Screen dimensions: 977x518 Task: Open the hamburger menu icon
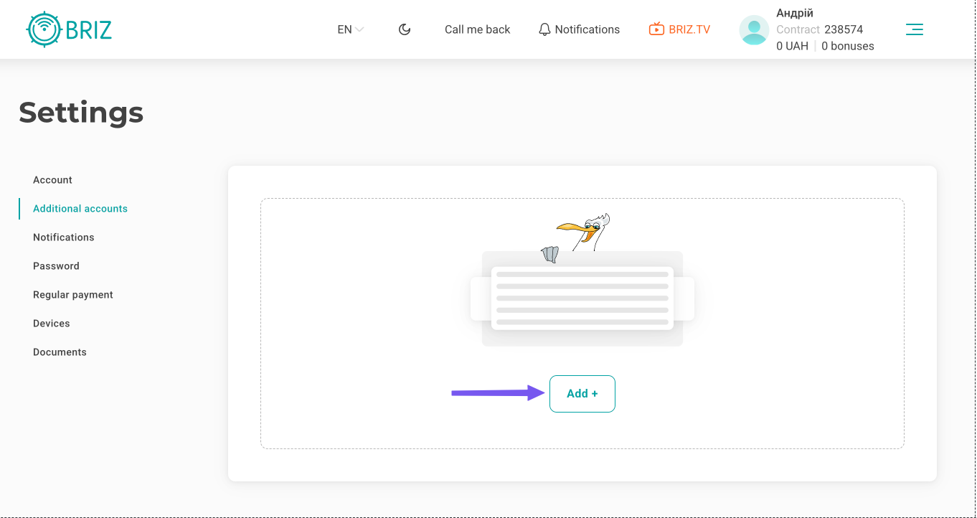(x=914, y=29)
